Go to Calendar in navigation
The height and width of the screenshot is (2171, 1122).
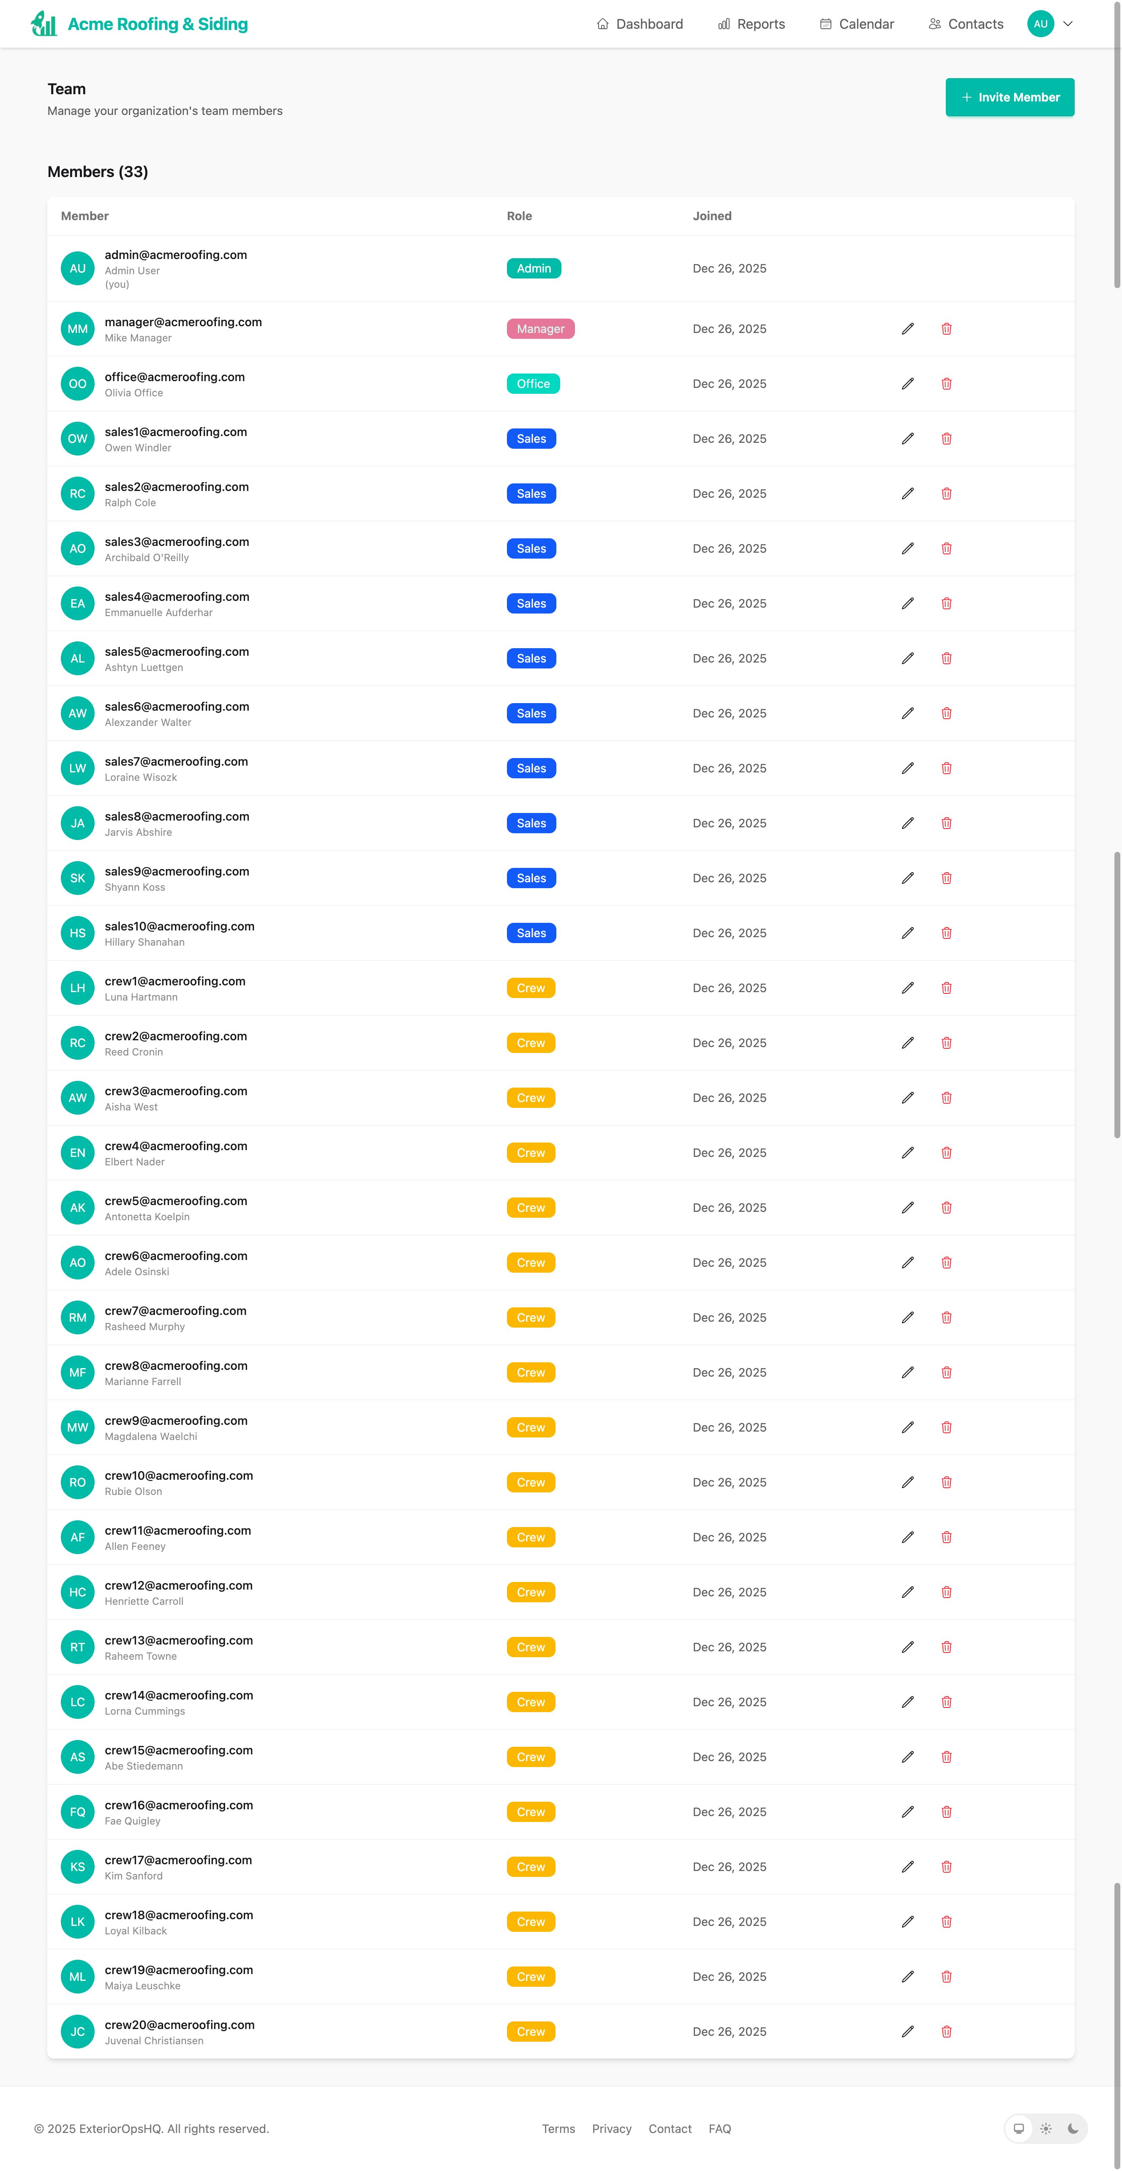coord(857,24)
